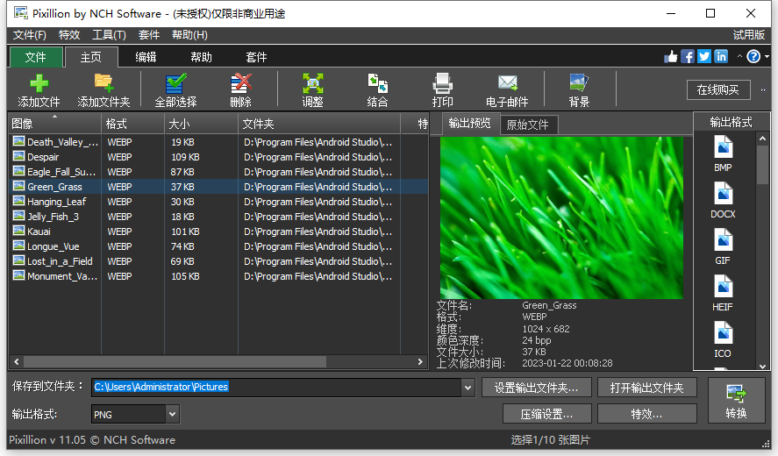Click the file list horizontal scrollbar thumb
This screenshot has height=456, width=778.
click(175, 361)
